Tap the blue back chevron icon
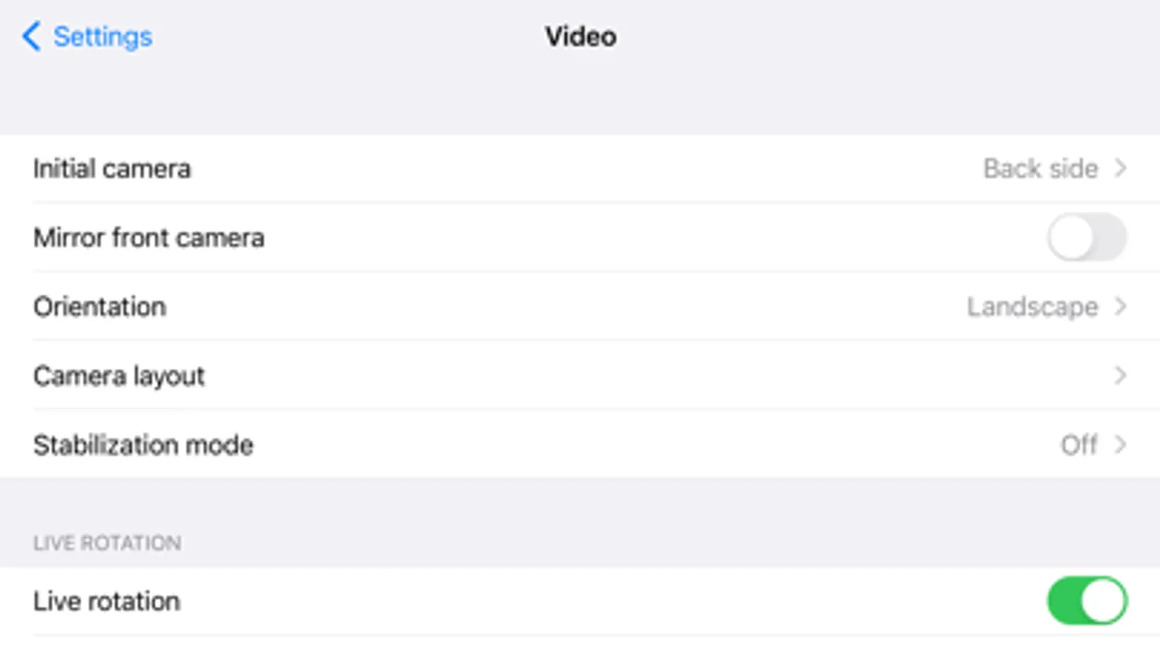The height and width of the screenshot is (653, 1160). [x=30, y=36]
